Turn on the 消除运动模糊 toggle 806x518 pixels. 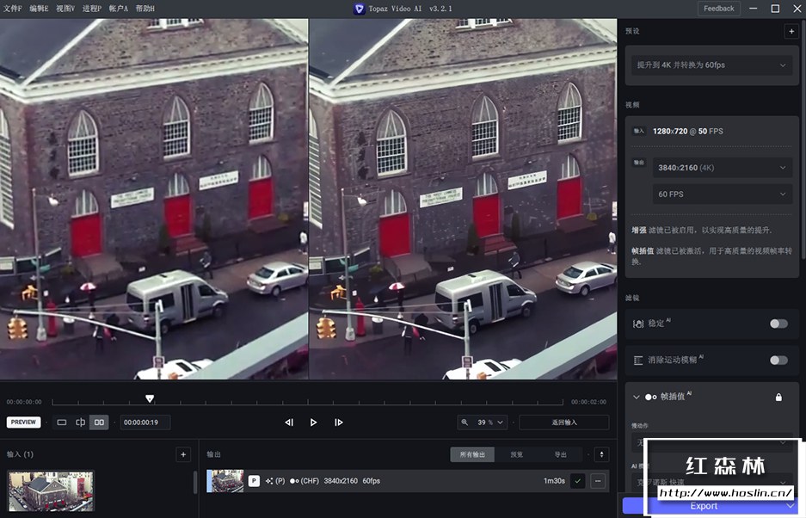pos(778,360)
